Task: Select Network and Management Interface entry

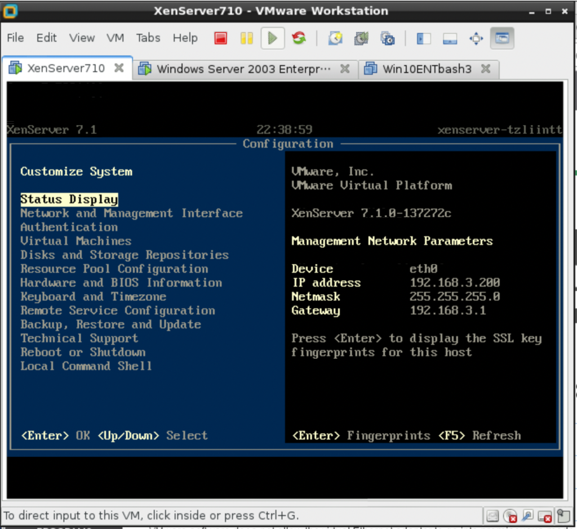Action: 131,214
